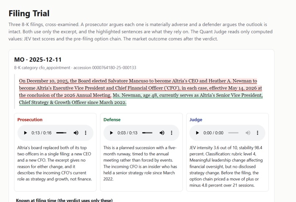296x202 pixels.
Task: Click the Judge JEV intensity paragraph
Action: pos(226,166)
